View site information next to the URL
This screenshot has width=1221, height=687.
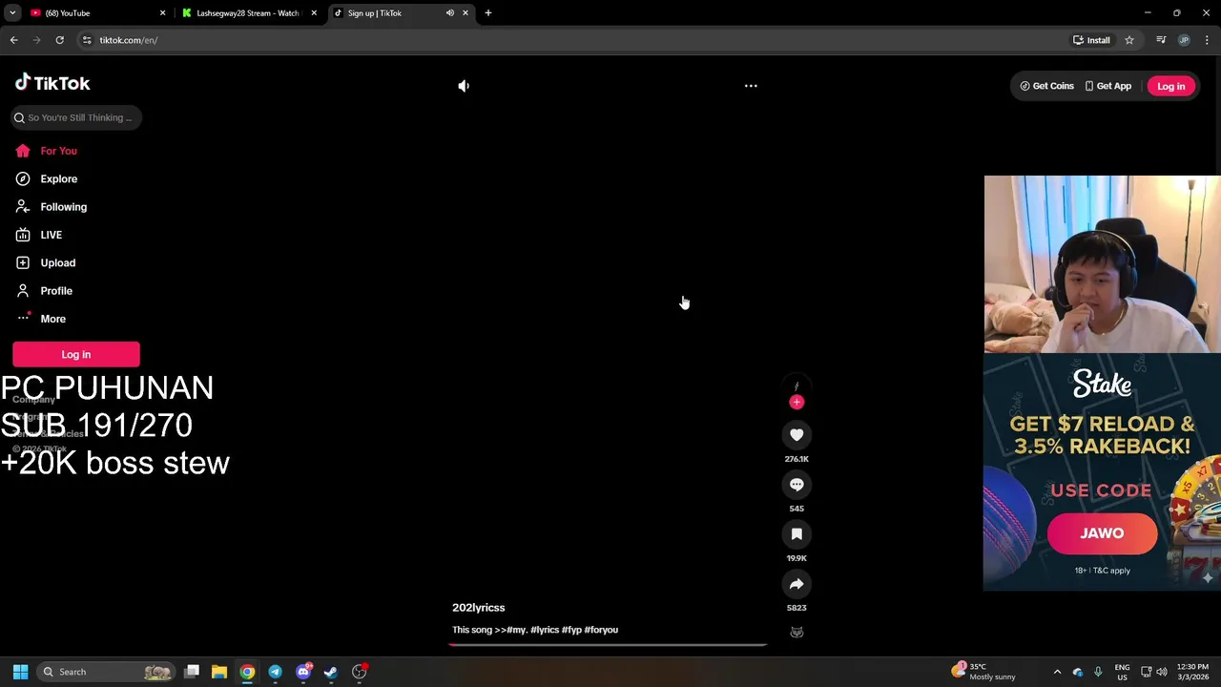pos(87,40)
